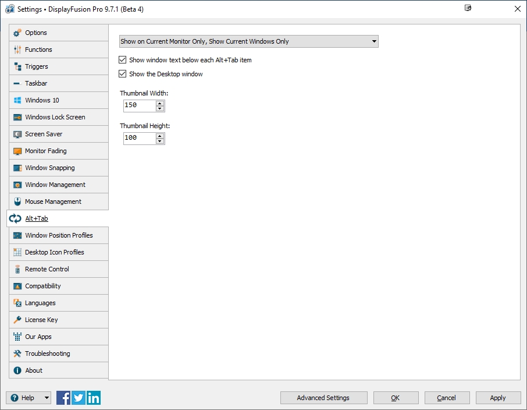This screenshot has width=527, height=410.
Task: Open the Alt+Tab monitor mode dropdown
Action: 248,41
